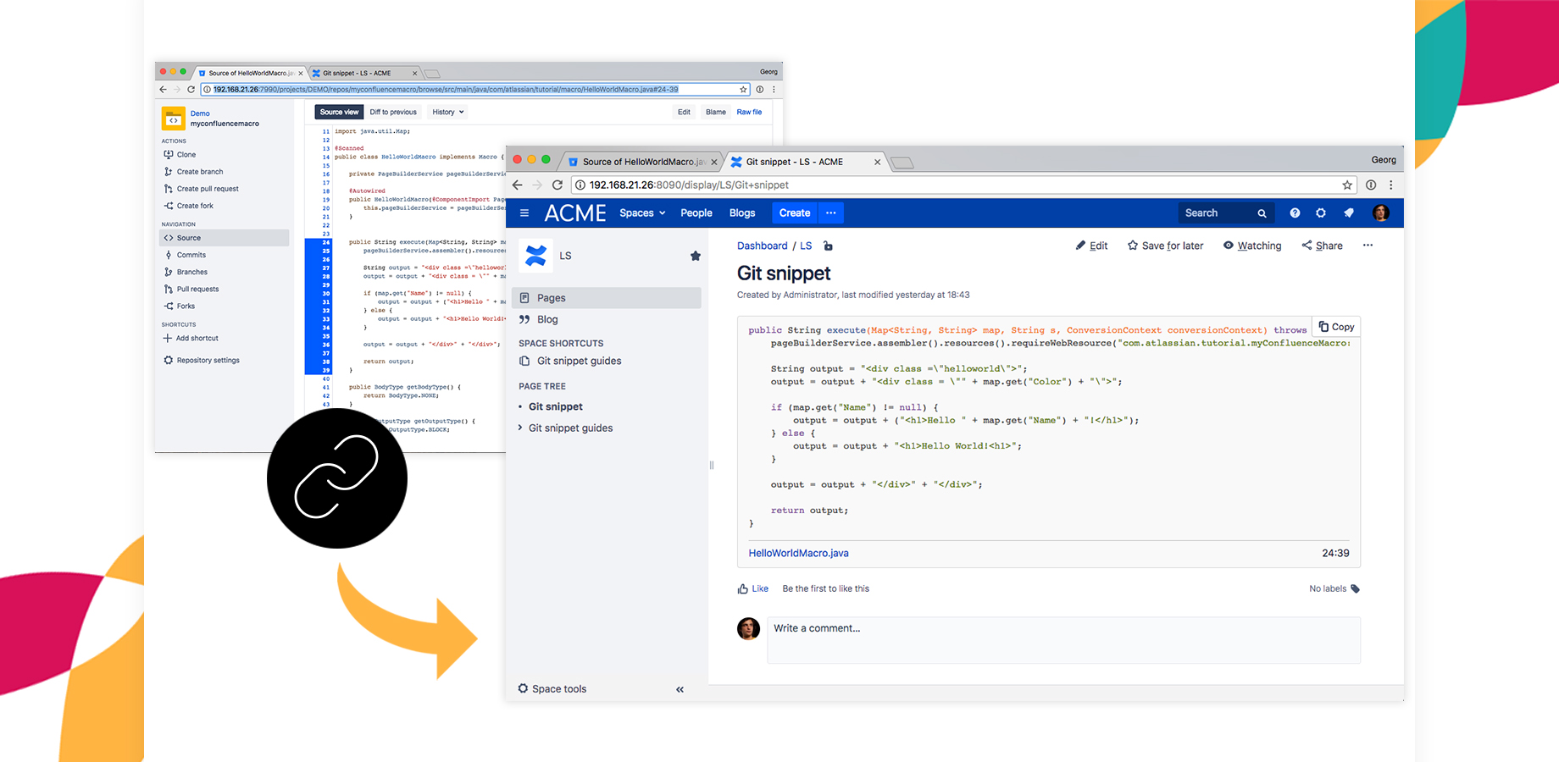1559x762 pixels.
Task: Open the help question mark icon
Action: click(x=1295, y=213)
